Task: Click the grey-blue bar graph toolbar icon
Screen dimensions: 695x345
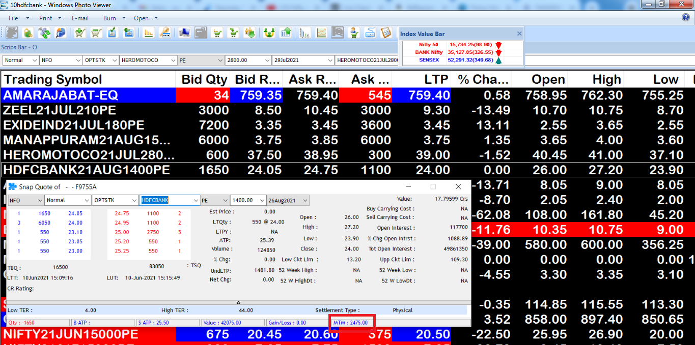Action: (305, 33)
